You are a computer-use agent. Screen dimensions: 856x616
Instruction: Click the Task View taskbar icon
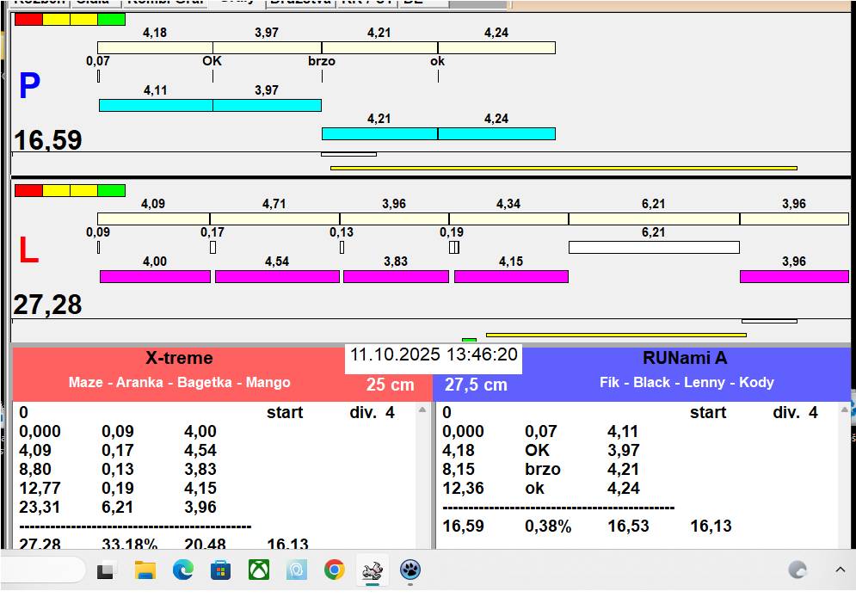click(106, 570)
